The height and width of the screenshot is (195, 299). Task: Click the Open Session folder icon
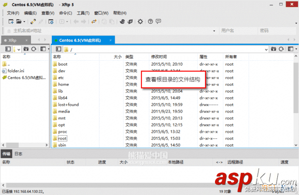point(19,22)
